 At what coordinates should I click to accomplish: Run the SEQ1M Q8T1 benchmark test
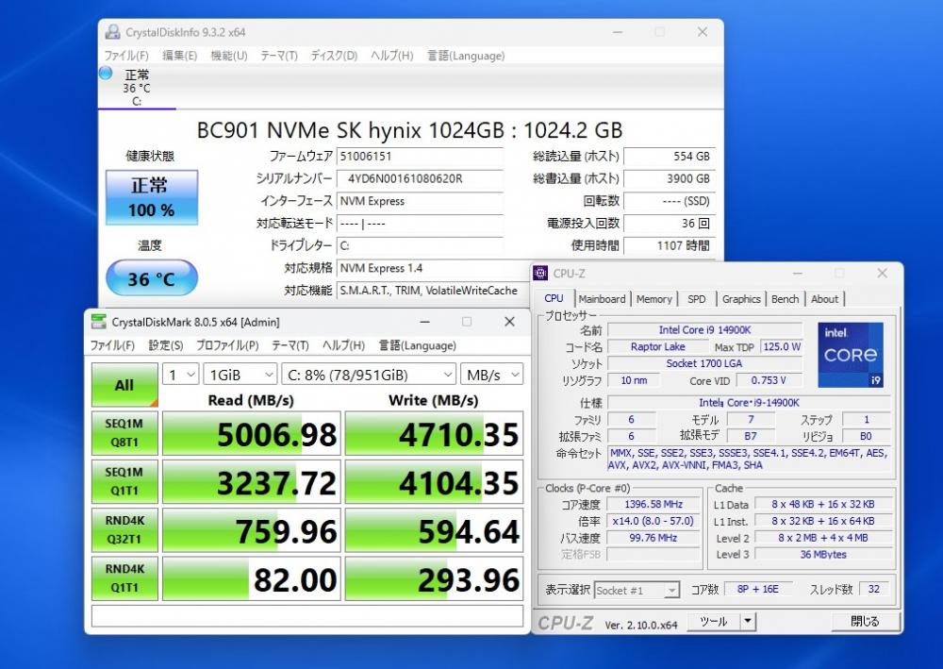(x=124, y=433)
